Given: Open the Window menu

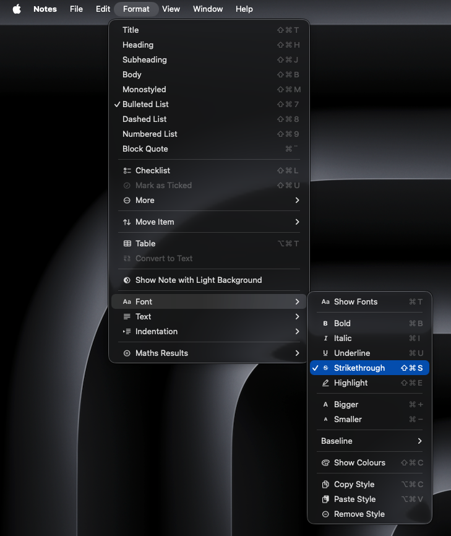Looking at the screenshot, I should point(208,9).
